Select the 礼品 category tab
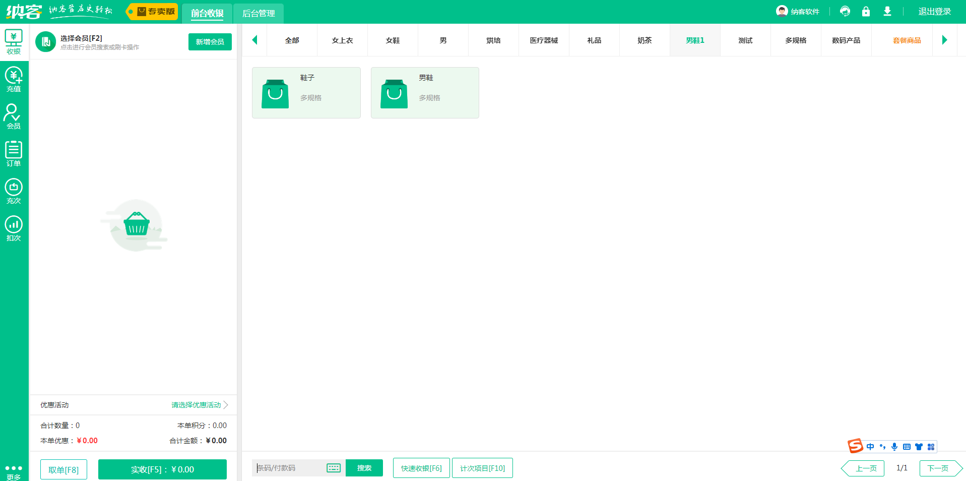 point(595,40)
